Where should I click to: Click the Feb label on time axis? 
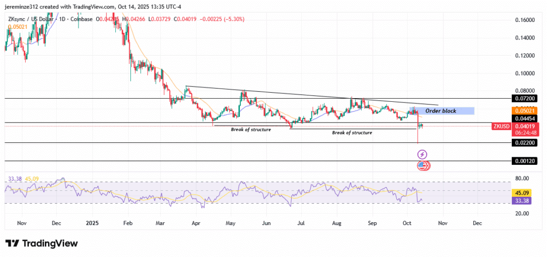pos(128,222)
